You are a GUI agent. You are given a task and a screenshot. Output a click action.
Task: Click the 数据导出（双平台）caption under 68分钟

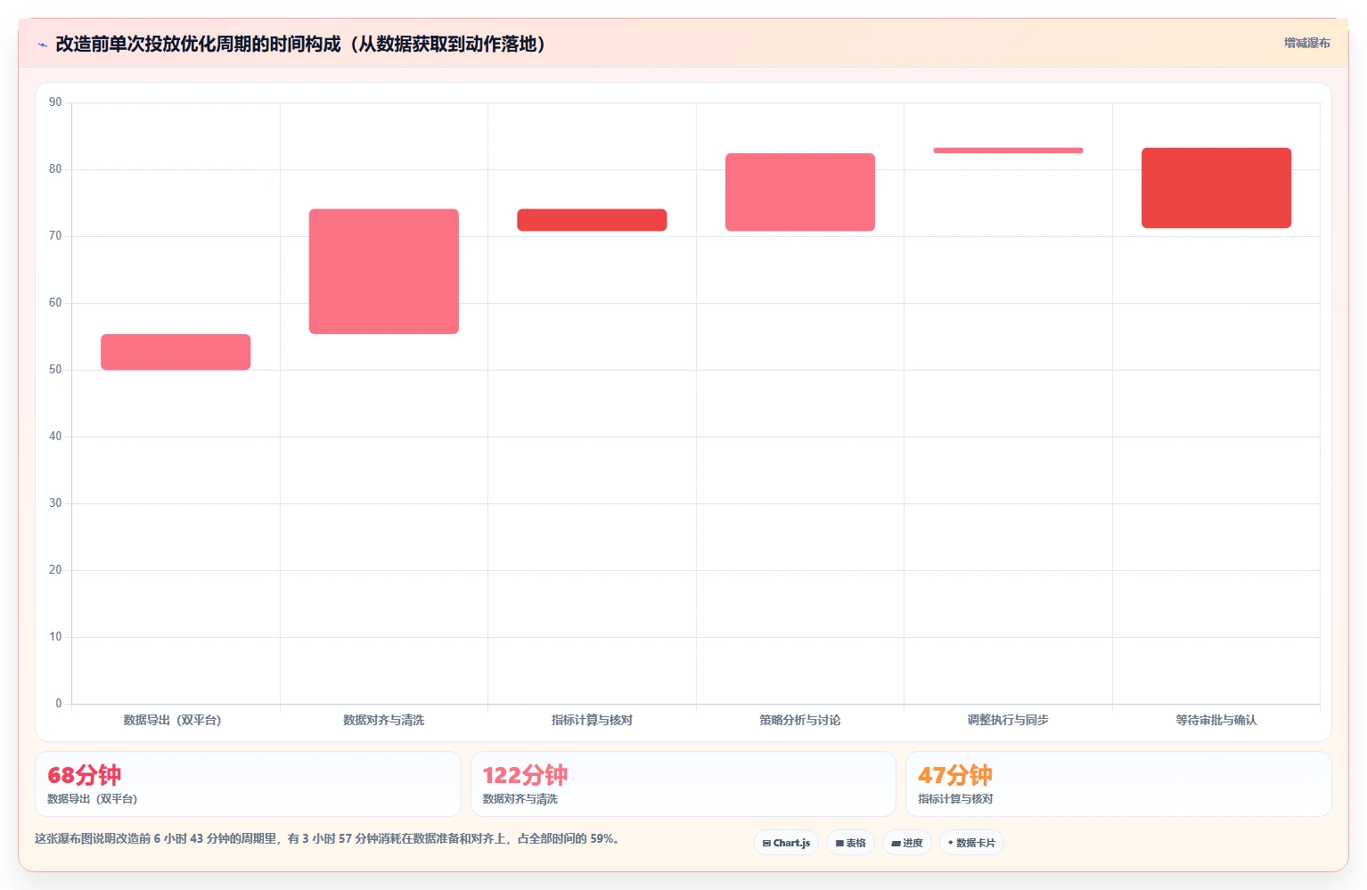coord(93,799)
